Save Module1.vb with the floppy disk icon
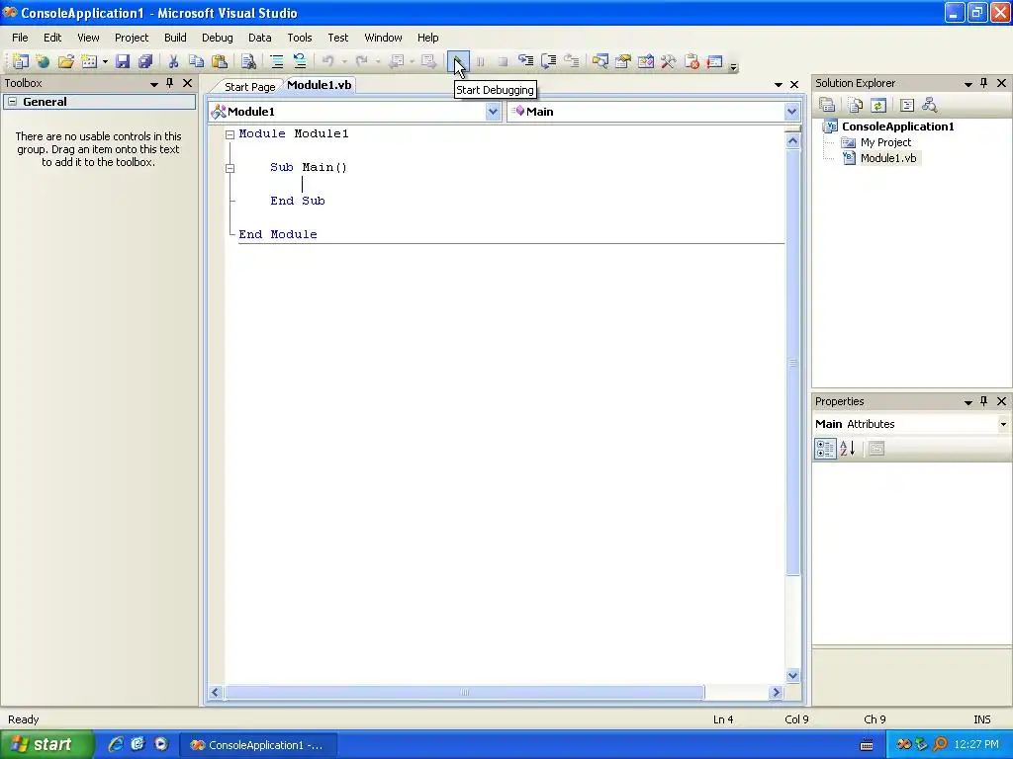The image size is (1013, 759). [122, 61]
